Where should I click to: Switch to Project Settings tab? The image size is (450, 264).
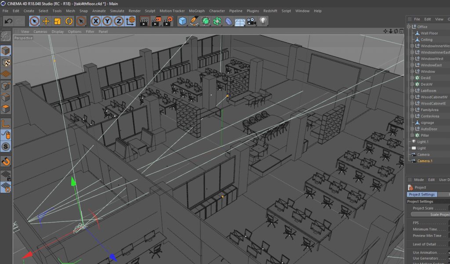click(x=421, y=194)
